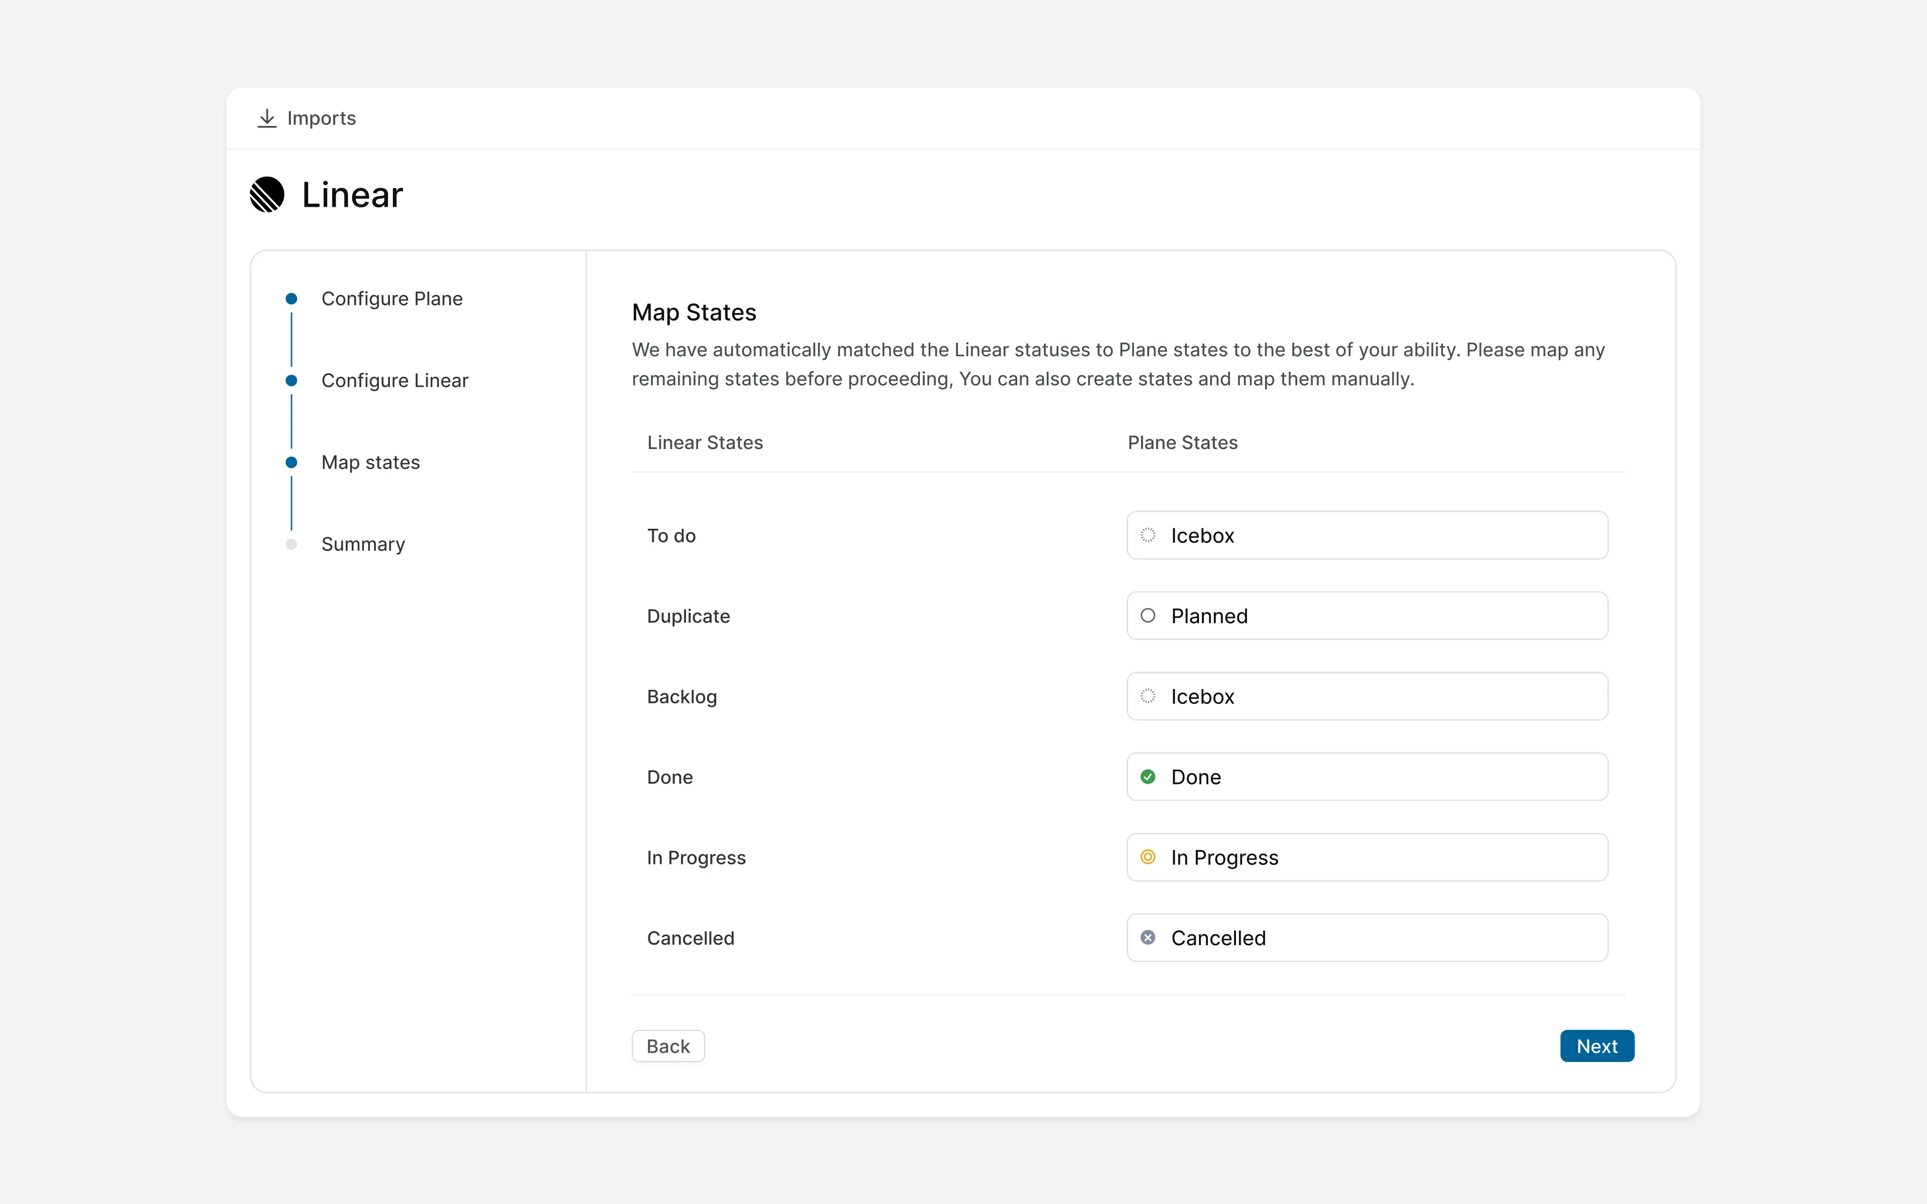Image resolution: width=1927 pixels, height=1204 pixels.
Task: Open the Imports breadcrumb link
Action: pyautogui.click(x=321, y=118)
